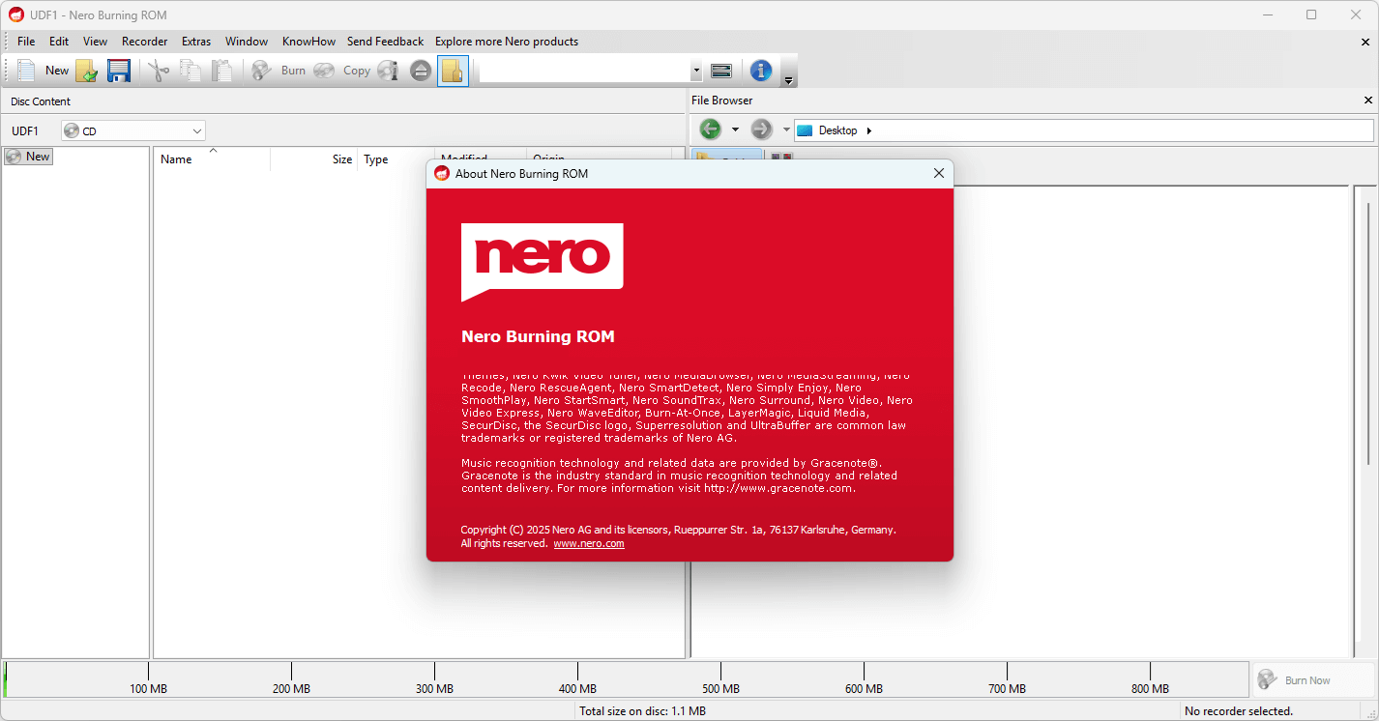The height and width of the screenshot is (721, 1379).
Task: Select the Cut scissors icon
Action: click(x=158, y=70)
